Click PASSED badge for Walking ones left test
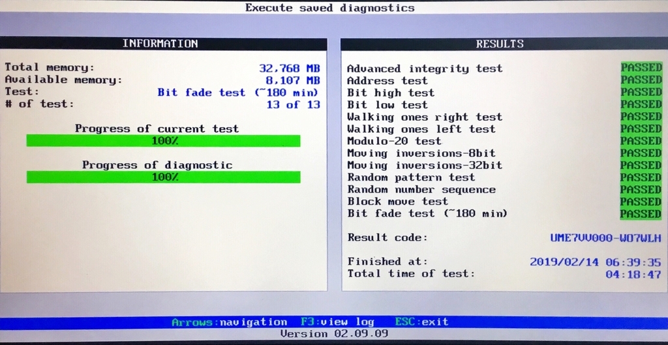Viewport: 668px width, 345px height. coord(641,128)
